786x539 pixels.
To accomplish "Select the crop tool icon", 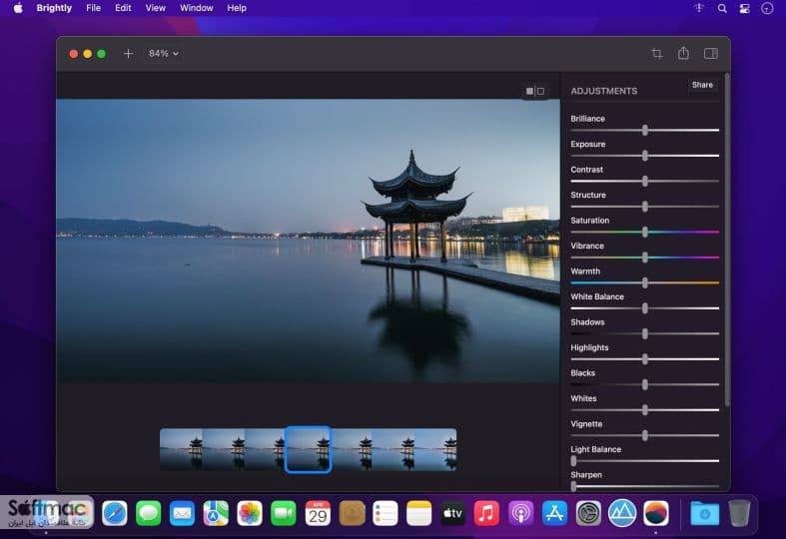I will pos(657,54).
